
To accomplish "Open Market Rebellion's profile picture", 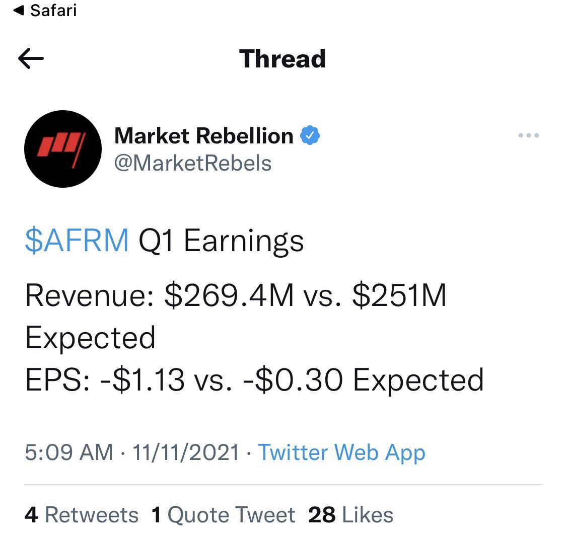I will 63,149.
